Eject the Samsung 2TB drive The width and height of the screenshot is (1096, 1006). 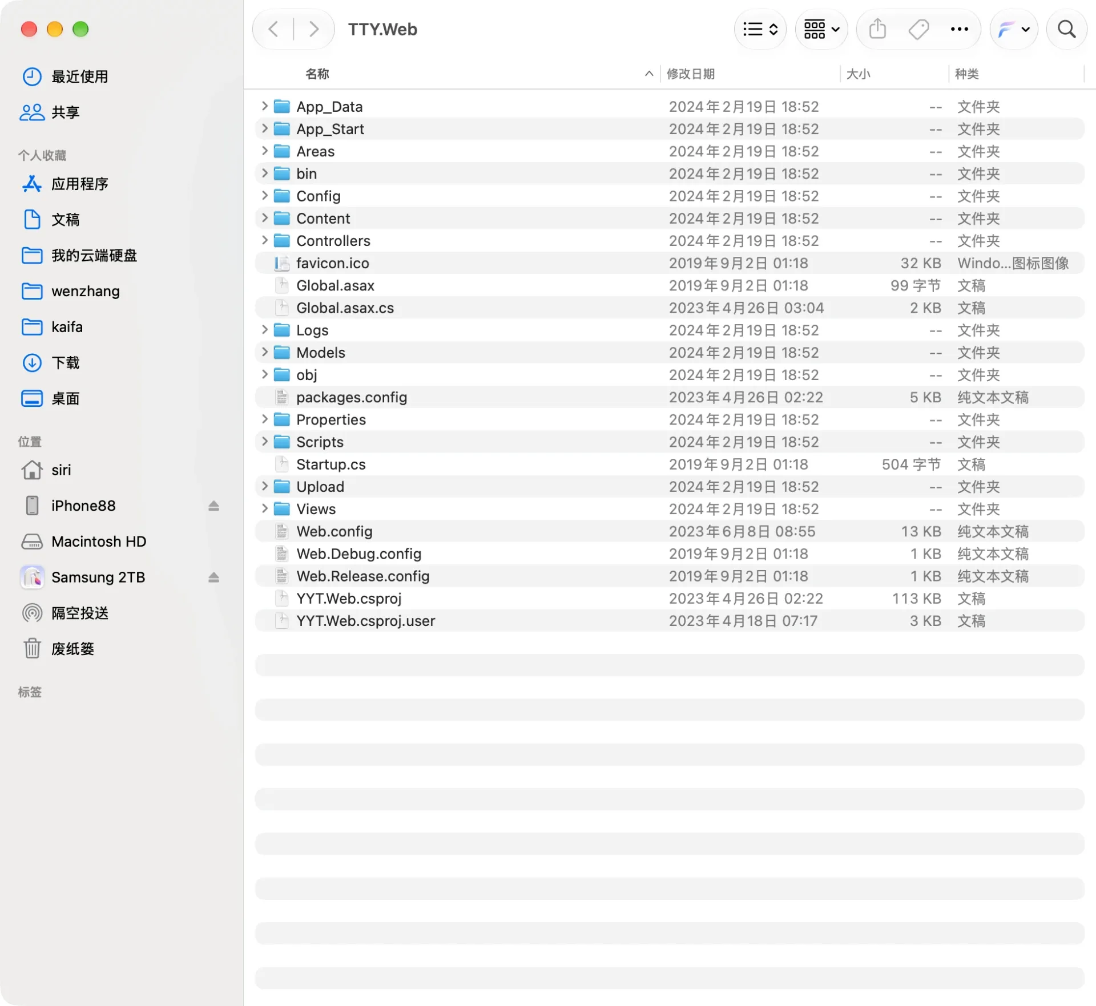click(x=213, y=577)
